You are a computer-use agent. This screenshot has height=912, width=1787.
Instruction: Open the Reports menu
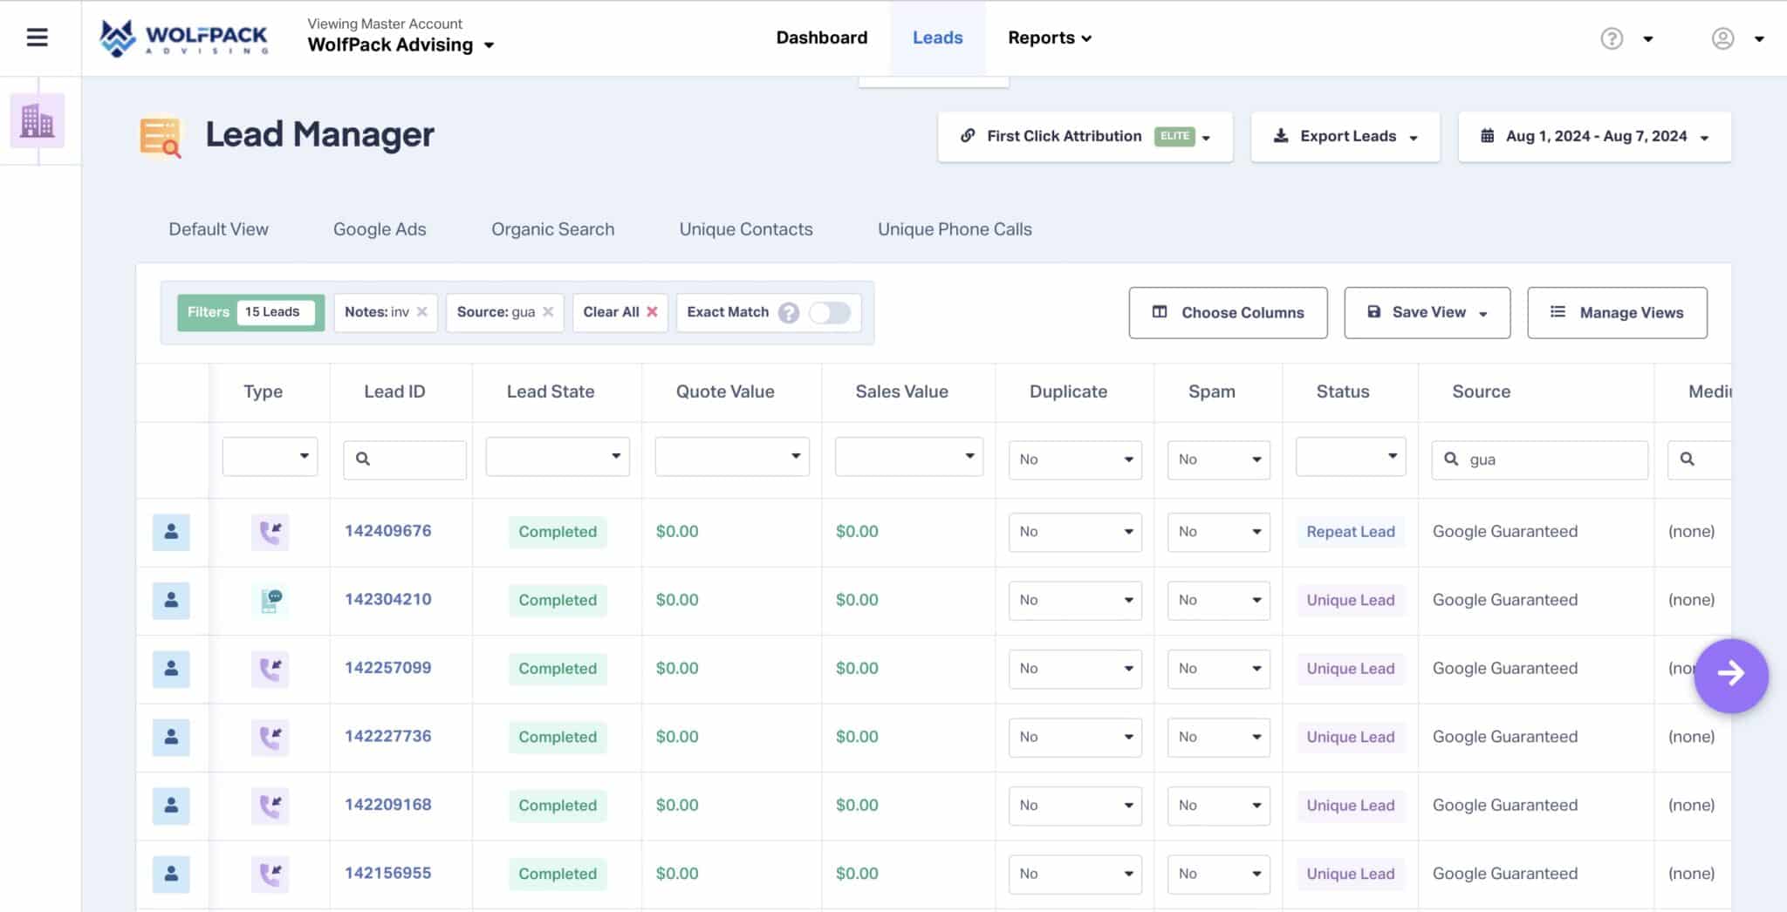(x=1050, y=37)
